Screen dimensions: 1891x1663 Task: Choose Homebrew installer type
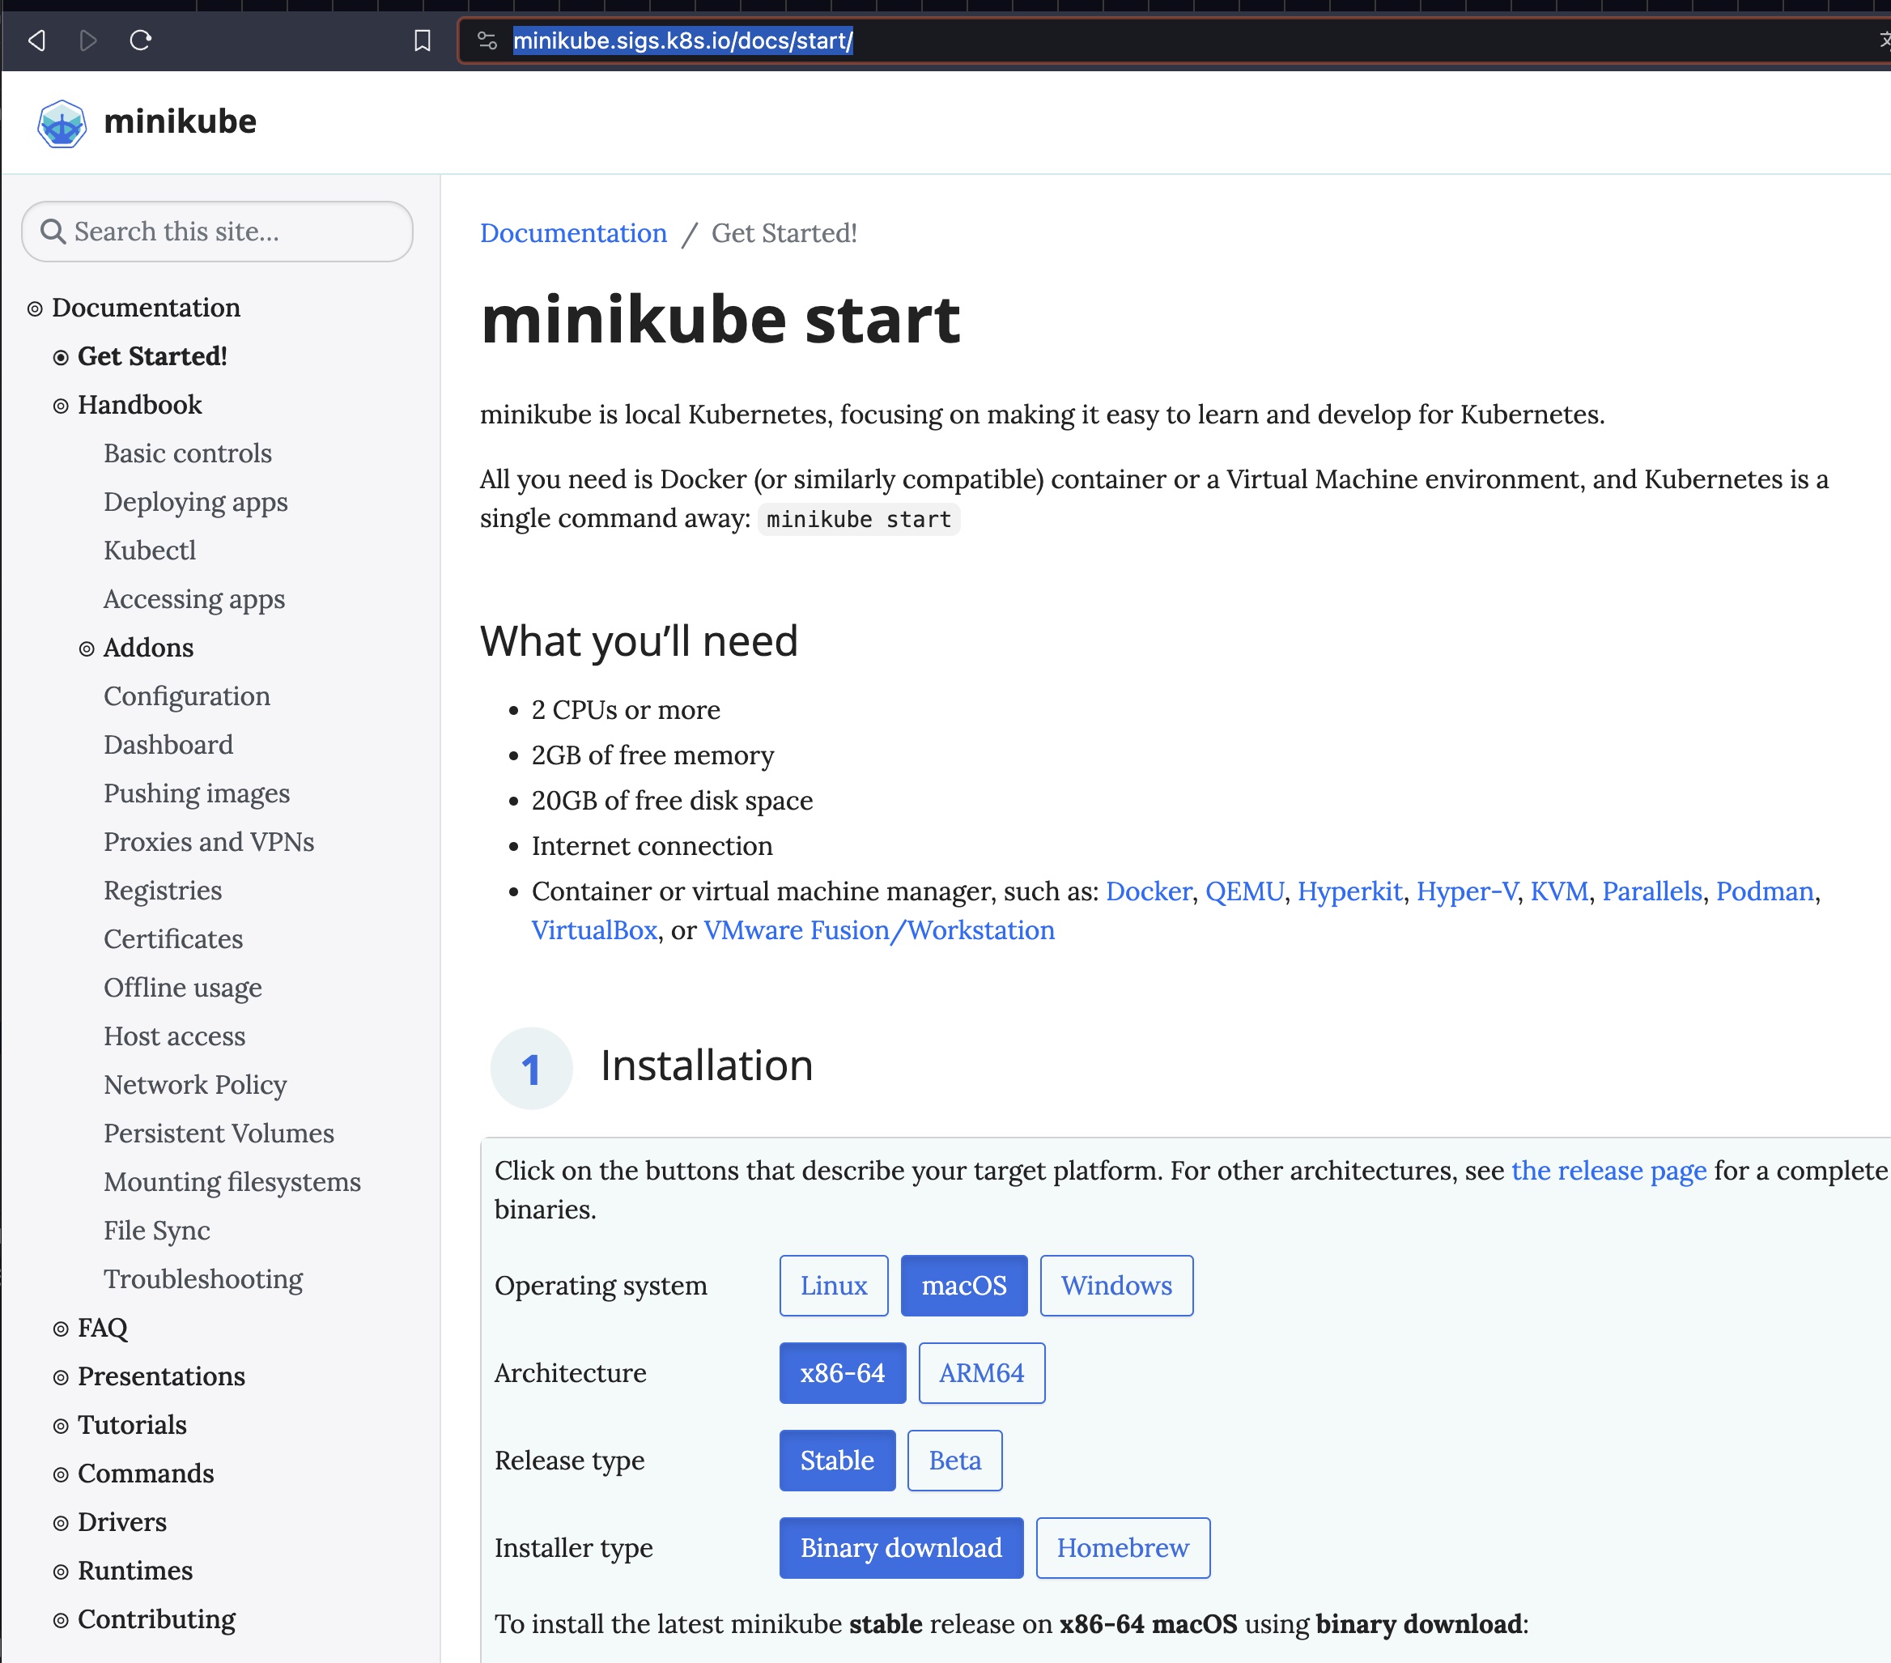coord(1123,1548)
